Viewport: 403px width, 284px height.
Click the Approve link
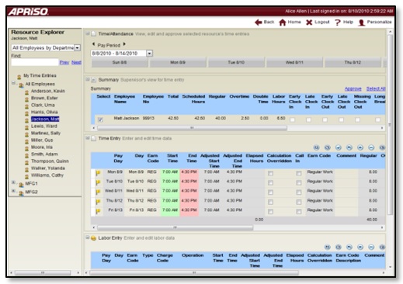tap(353, 88)
